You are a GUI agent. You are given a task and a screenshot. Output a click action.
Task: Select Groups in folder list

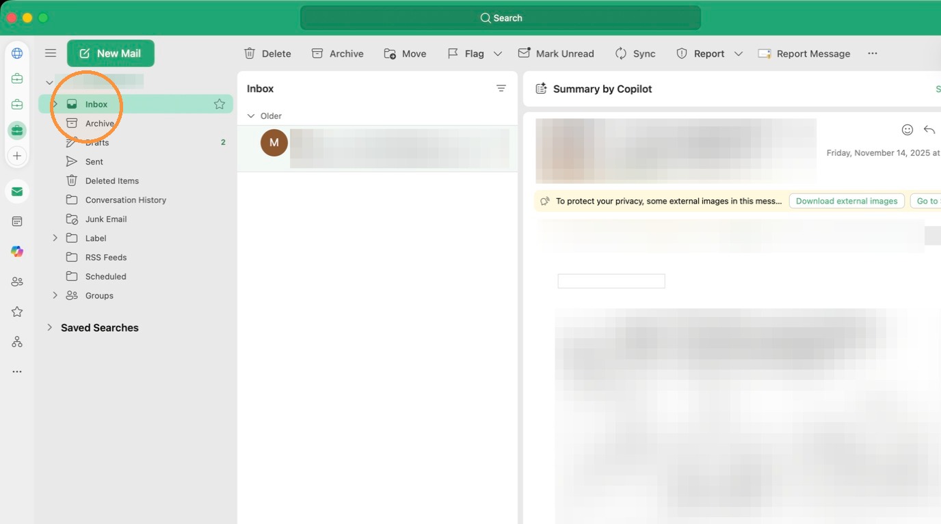135,295
